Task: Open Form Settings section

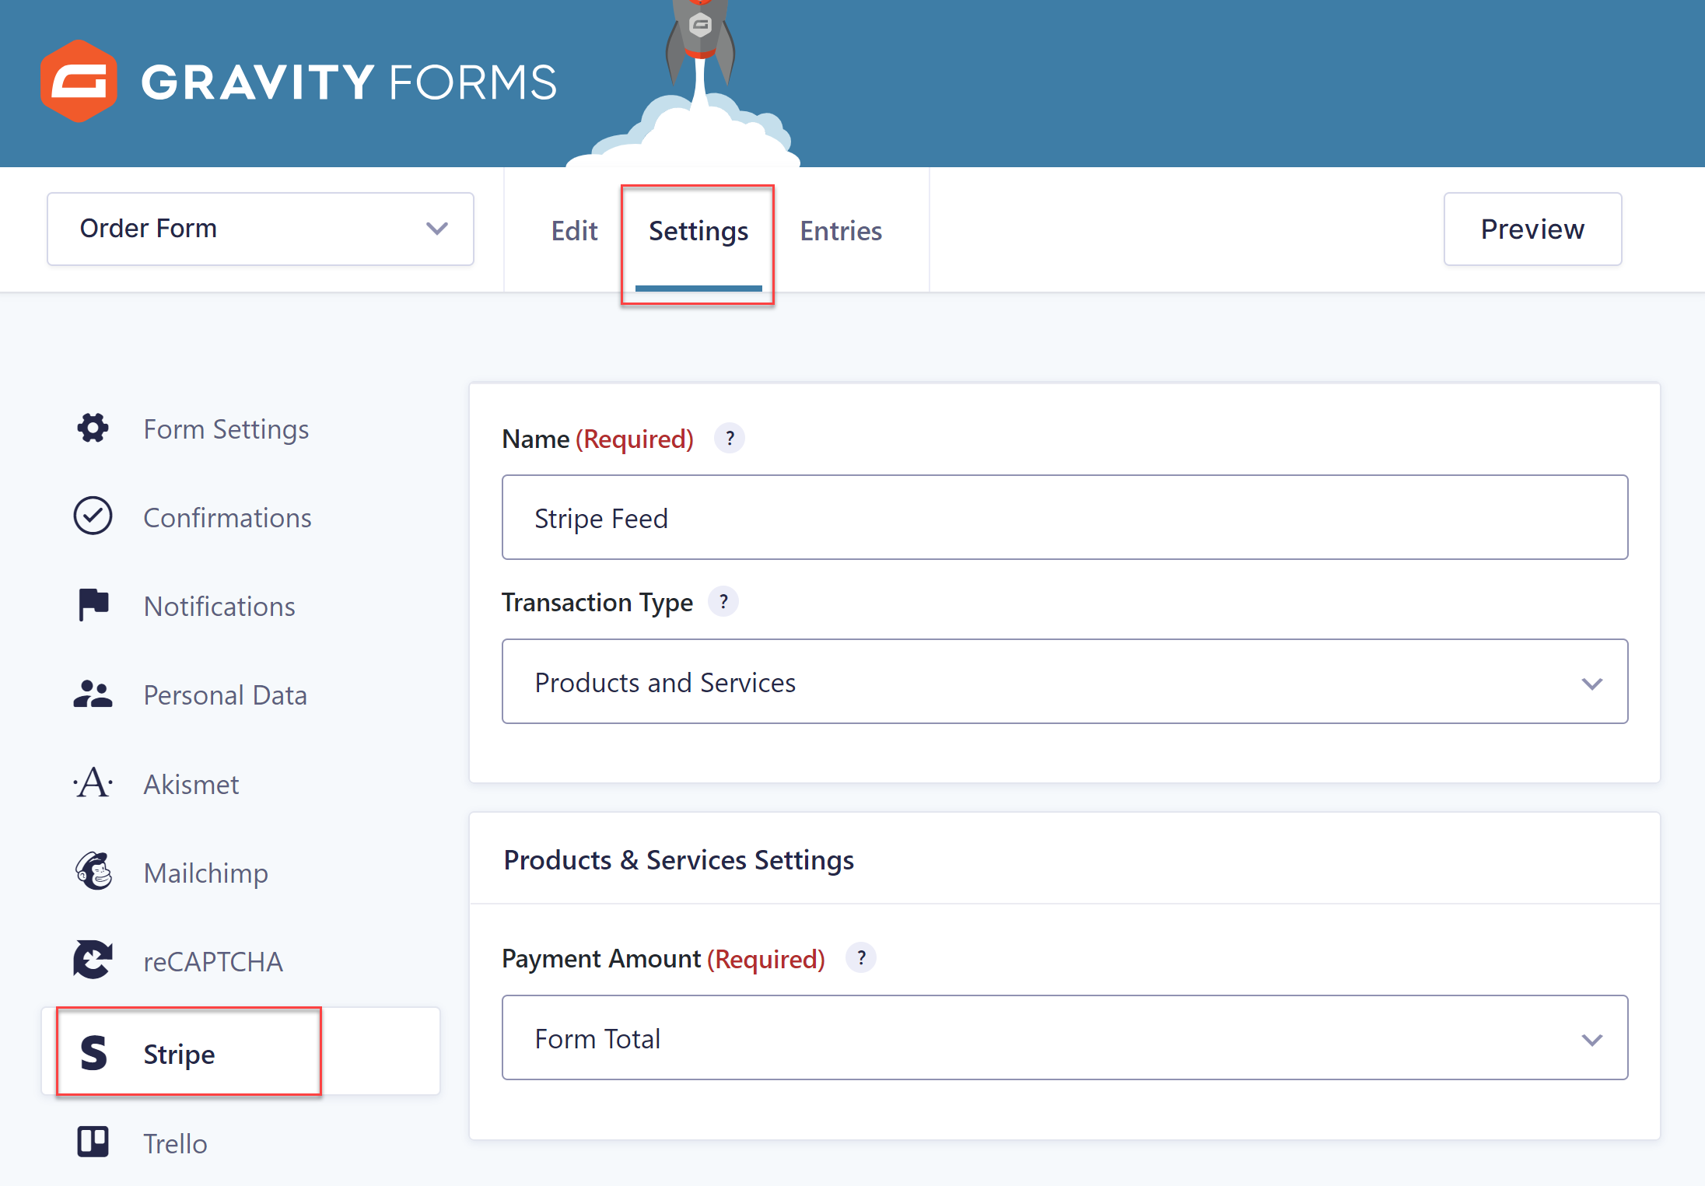Action: click(x=241, y=429)
